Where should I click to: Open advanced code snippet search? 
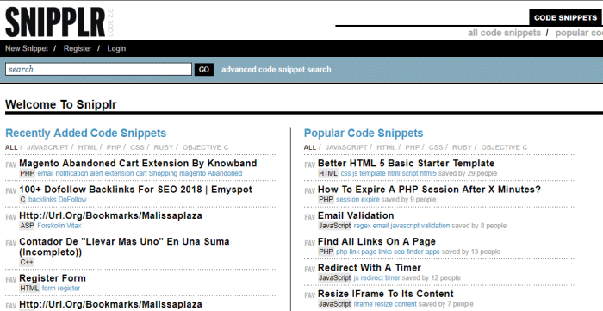pos(277,70)
